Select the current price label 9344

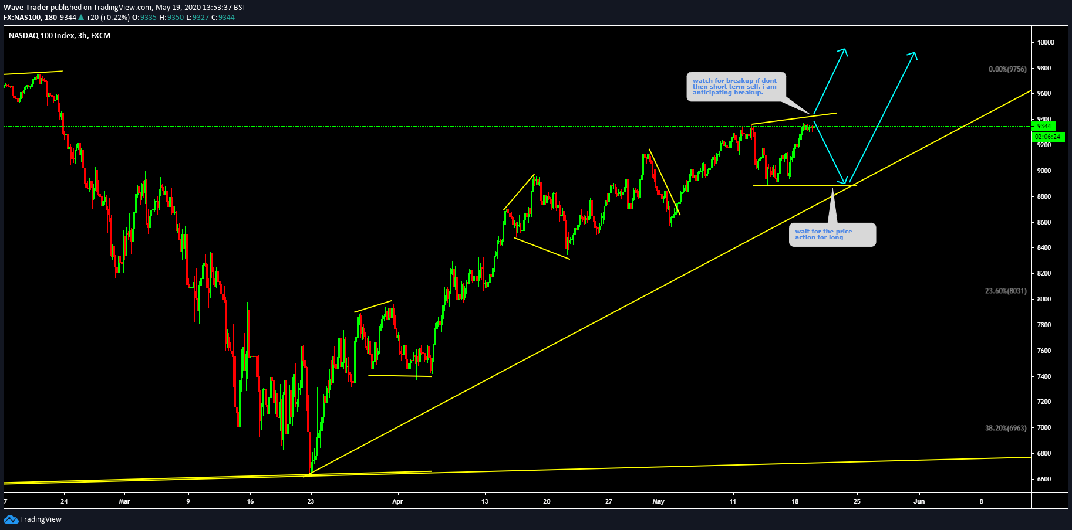click(1044, 126)
